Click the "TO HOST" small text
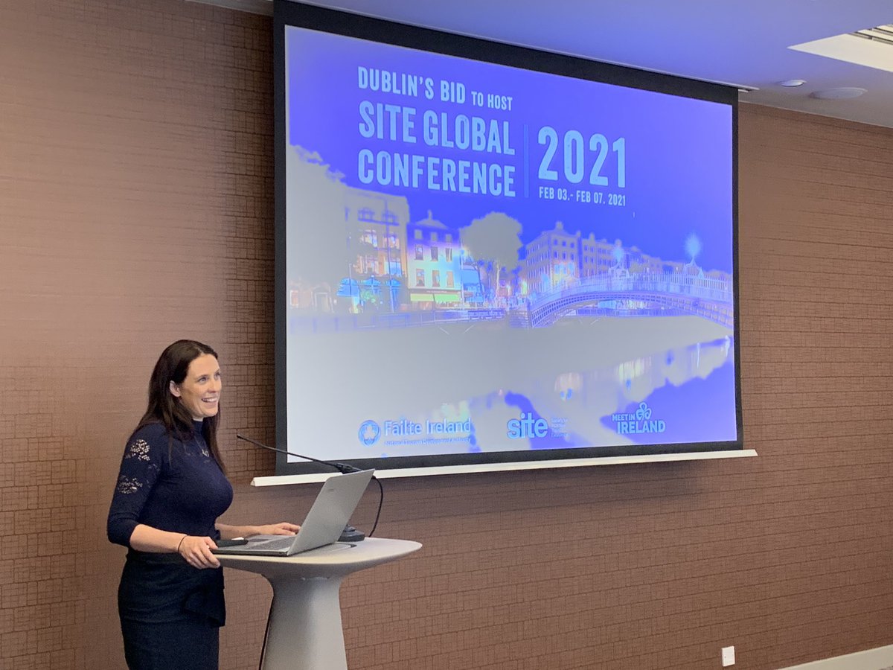The image size is (893, 670). point(490,100)
